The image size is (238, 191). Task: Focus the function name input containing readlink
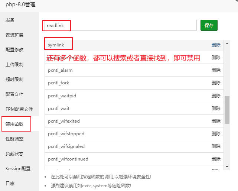pos(119,25)
